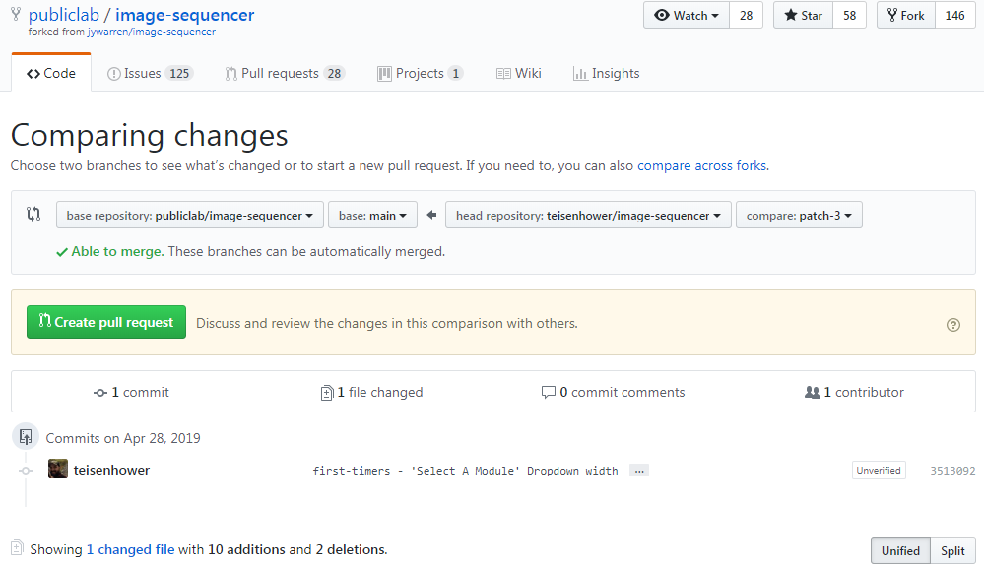The width and height of the screenshot is (984, 571).
Task: Open jywarren/image-sequencer fork source link
Action: pos(152,32)
